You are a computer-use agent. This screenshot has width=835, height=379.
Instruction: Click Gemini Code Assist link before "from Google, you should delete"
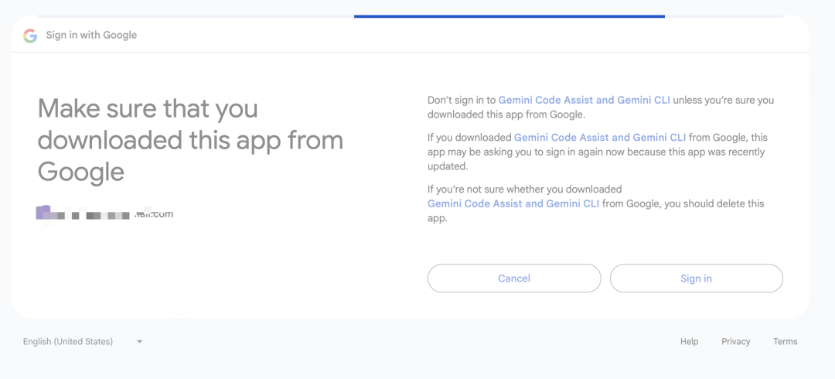513,203
